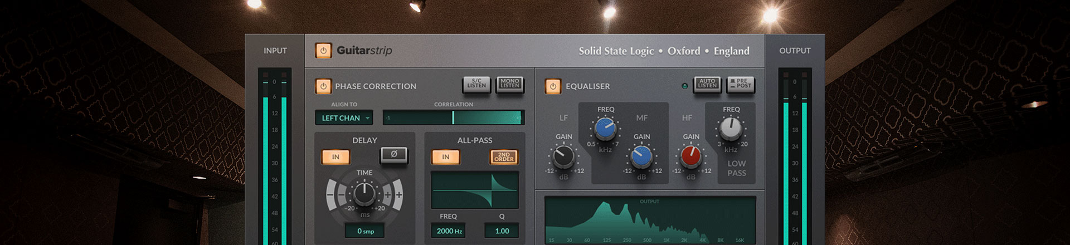
Task: Select the 0 smp delay value field
Action: [364, 231]
